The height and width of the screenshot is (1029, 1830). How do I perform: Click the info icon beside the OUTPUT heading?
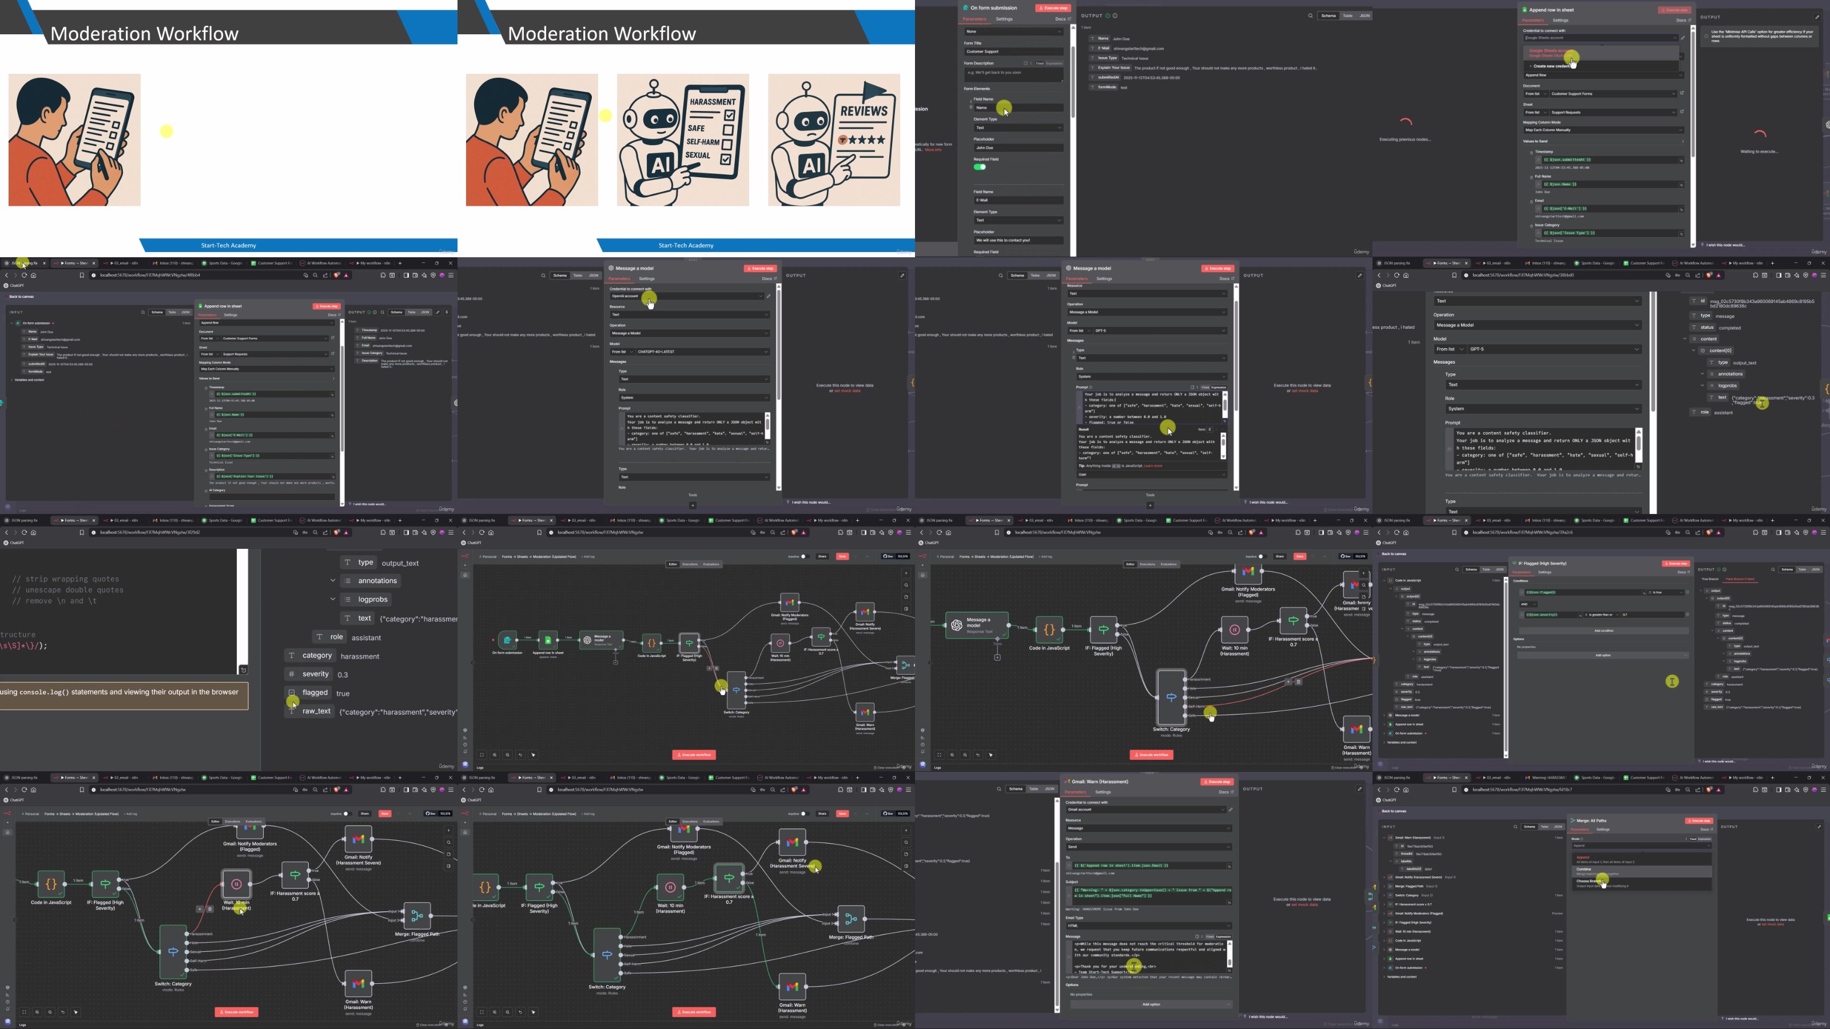click(x=1115, y=15)
